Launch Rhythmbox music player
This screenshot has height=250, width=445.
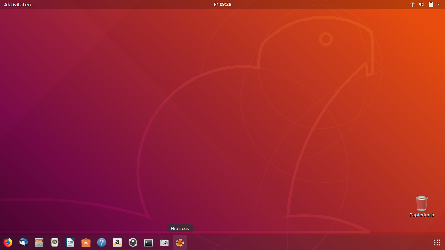pyautogui.click(x=55, y=243)
